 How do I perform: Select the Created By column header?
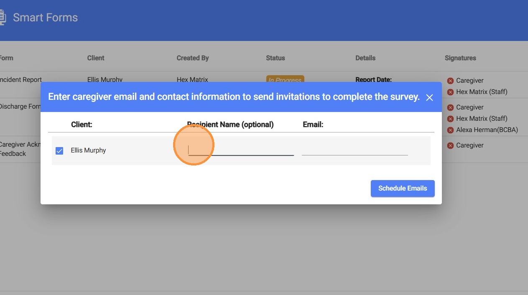tap(192, 58)
